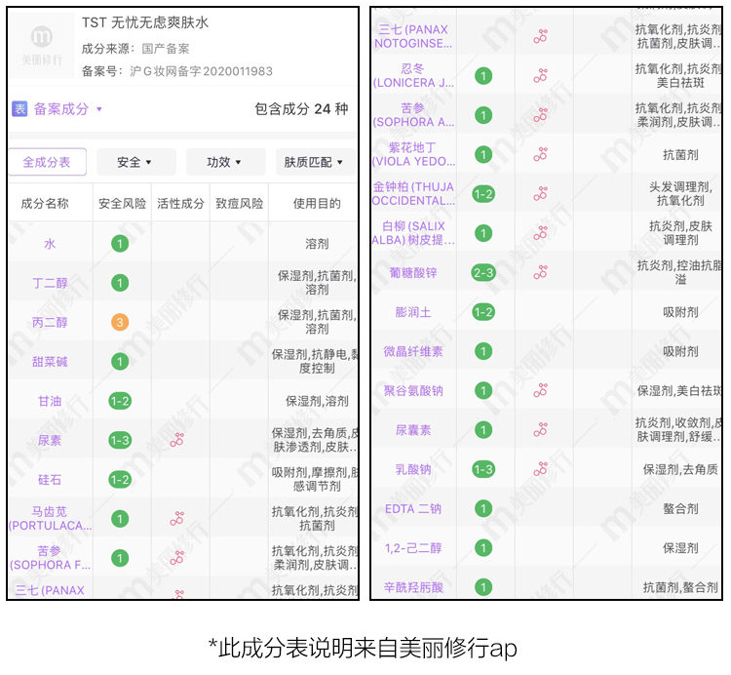Image resolution: width=731 pixels, height=675 pixels.
Task: Click the 安全风险 column header
Action: pyautogui.click(x=122, y=204)
